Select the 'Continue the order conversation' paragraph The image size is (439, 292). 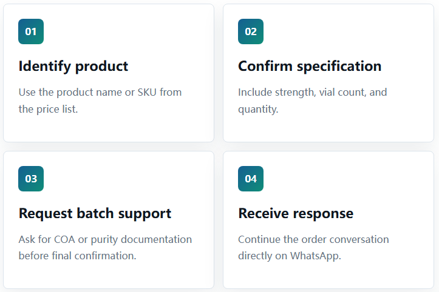pos(313,248)
